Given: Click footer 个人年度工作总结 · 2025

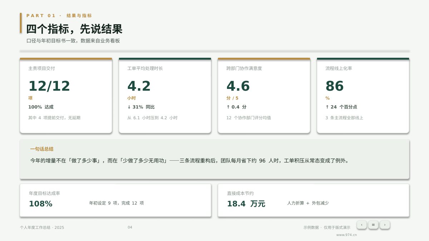Looking at the screenshot, I should coord(42,227).
